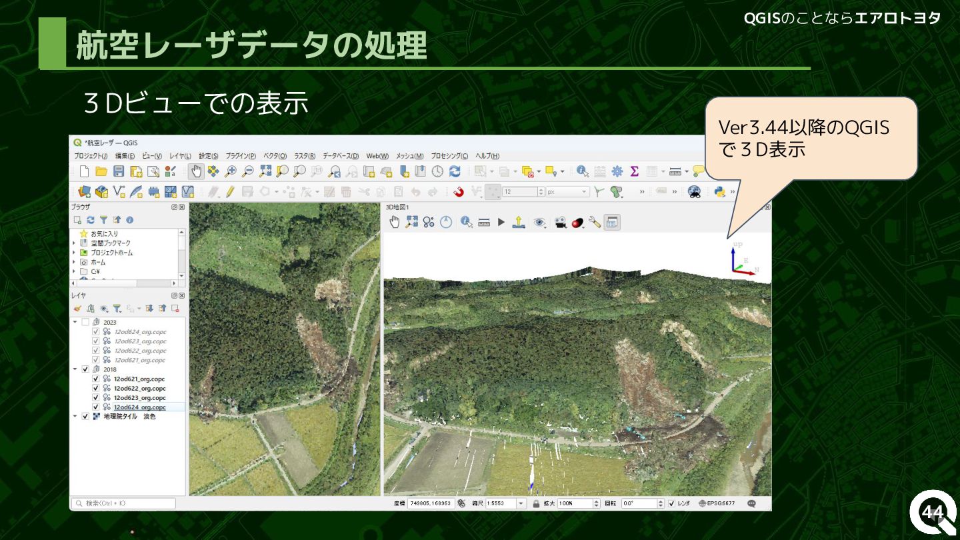
Task: Open the レイヤ(L) menu
Action: point(180,155)
